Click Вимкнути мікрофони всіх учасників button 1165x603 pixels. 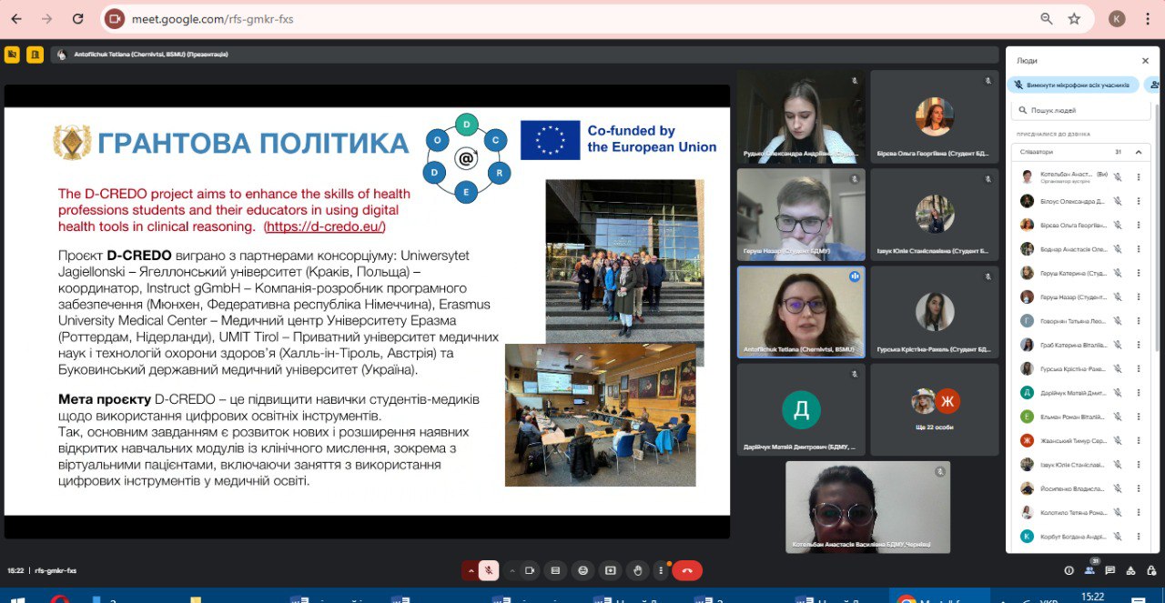point(1073,85)
